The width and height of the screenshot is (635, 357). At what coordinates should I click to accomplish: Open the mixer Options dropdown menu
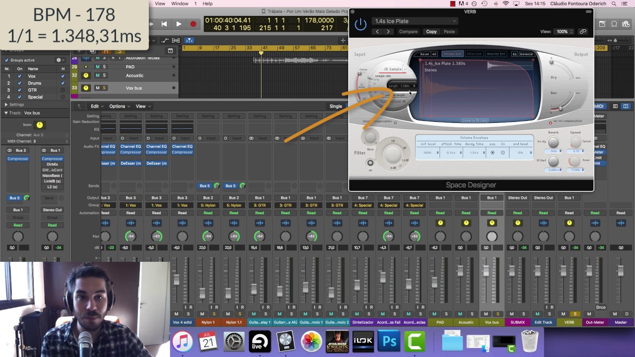click(x=119, y=106)
